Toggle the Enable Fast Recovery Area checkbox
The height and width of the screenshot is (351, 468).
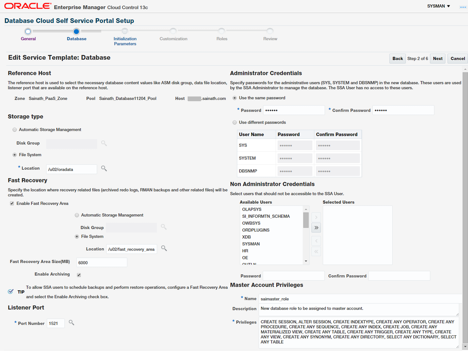12,204
